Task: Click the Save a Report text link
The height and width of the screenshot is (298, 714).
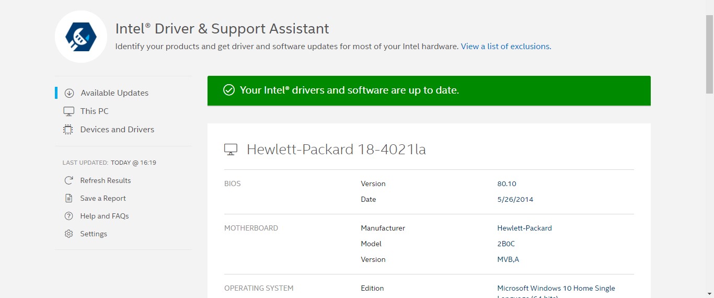Action: [103, 199]
